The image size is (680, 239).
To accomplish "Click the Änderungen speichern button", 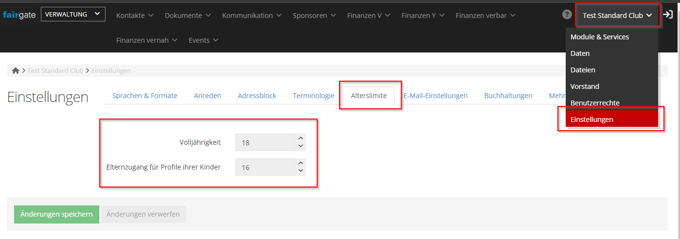I will click(56, 214).
